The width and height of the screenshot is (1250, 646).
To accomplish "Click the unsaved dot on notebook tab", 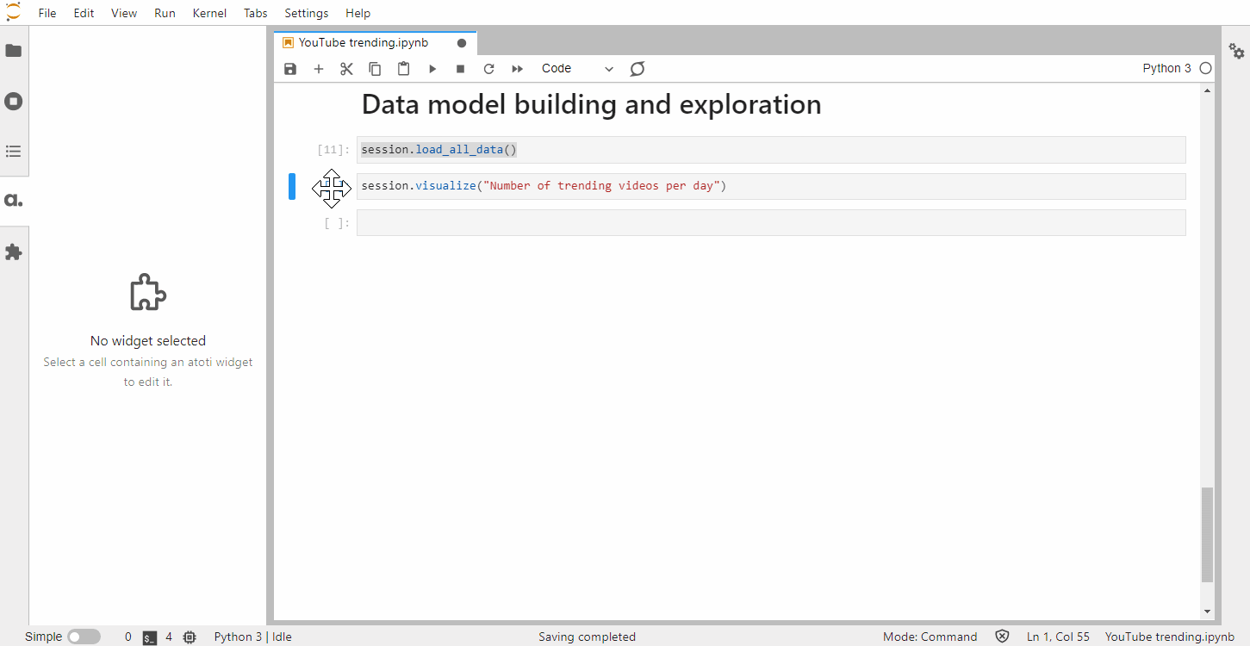I will (x=462, y=43).
